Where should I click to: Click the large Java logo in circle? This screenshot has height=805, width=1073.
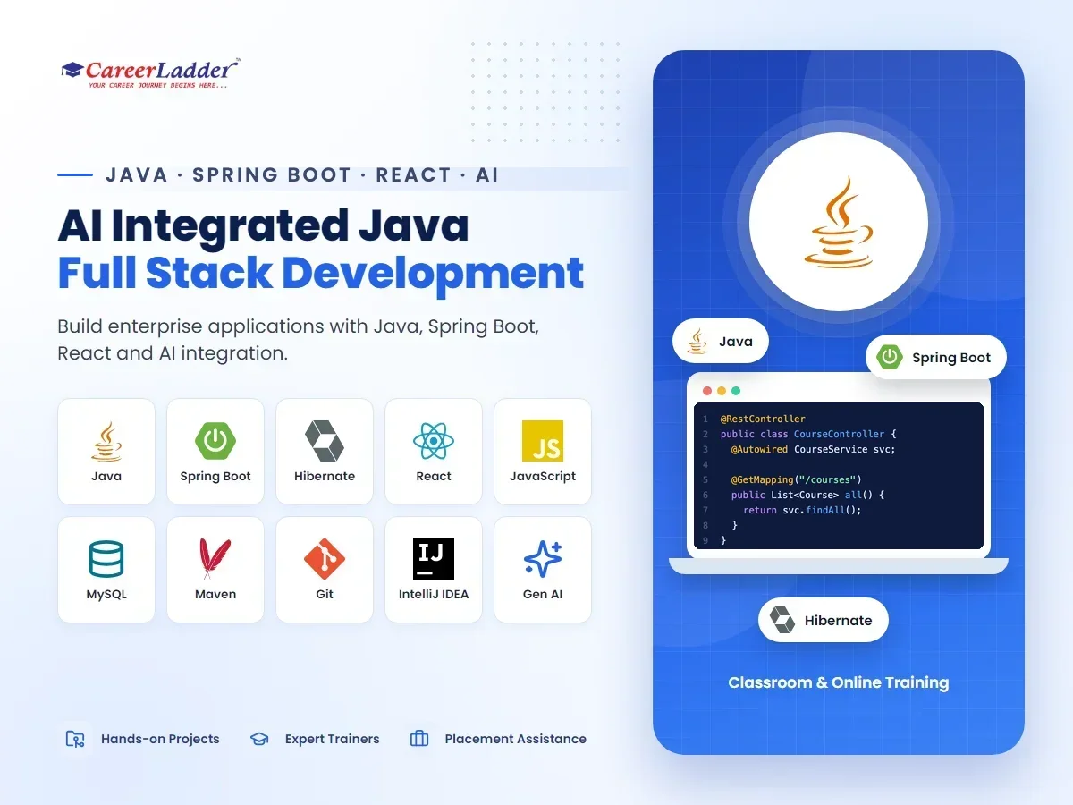[x=838, y=222]
